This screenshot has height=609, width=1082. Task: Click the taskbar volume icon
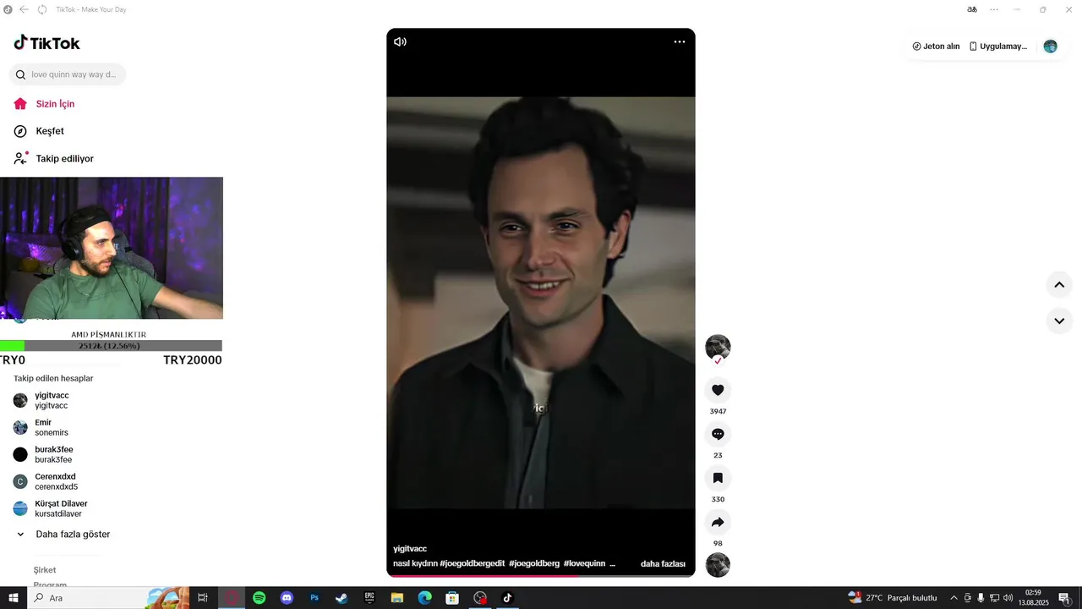tap(1008, 598)
